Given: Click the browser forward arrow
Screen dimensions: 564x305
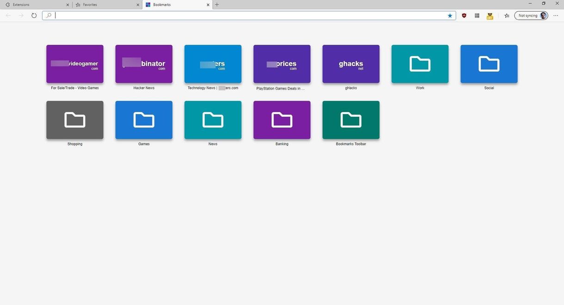Looking at the screenshot, I should tap(21, 15).
